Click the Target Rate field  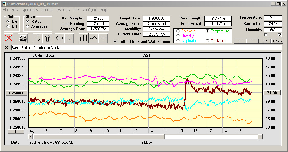pyautogui.click(x=156, y=19)
